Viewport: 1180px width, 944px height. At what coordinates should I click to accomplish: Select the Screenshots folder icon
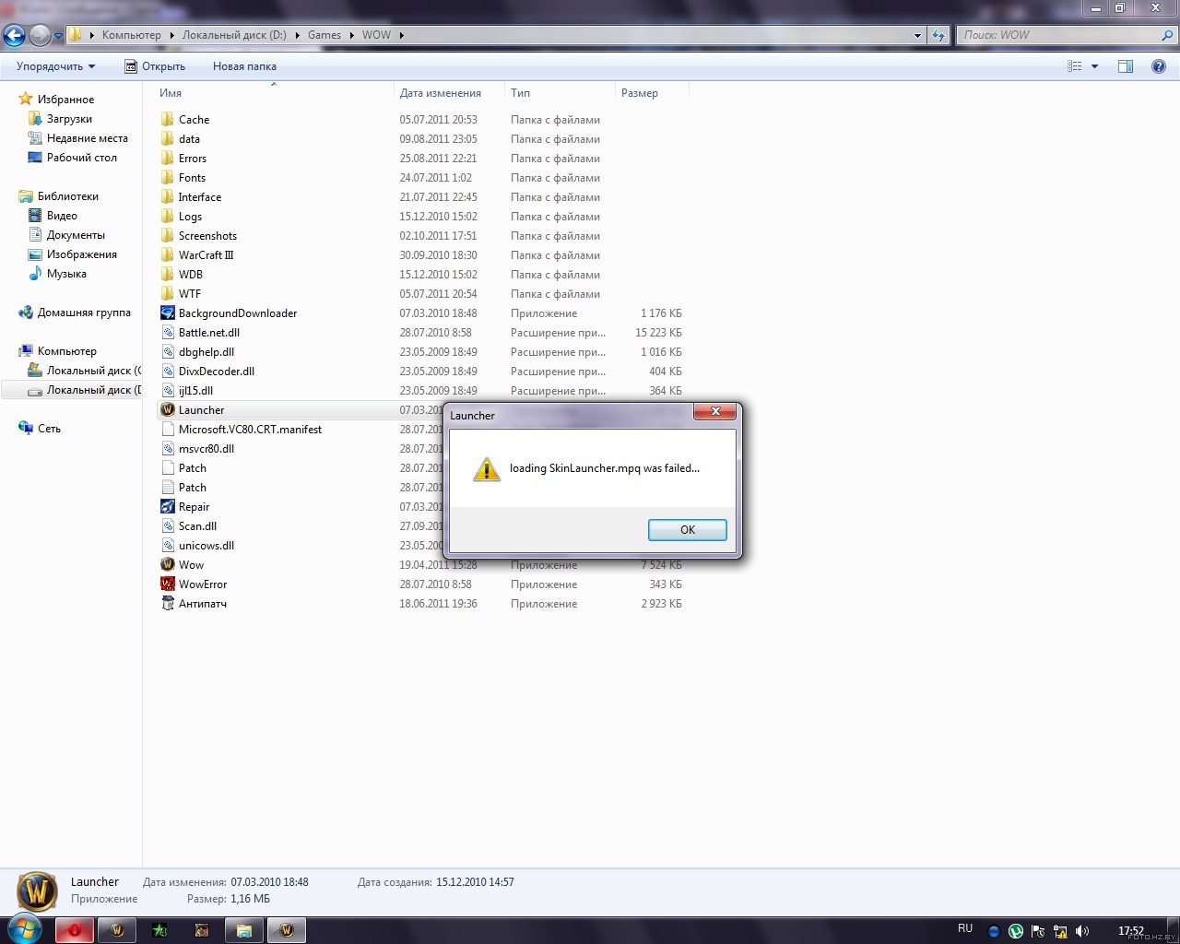pyautogui.click(x=167, y=235)
